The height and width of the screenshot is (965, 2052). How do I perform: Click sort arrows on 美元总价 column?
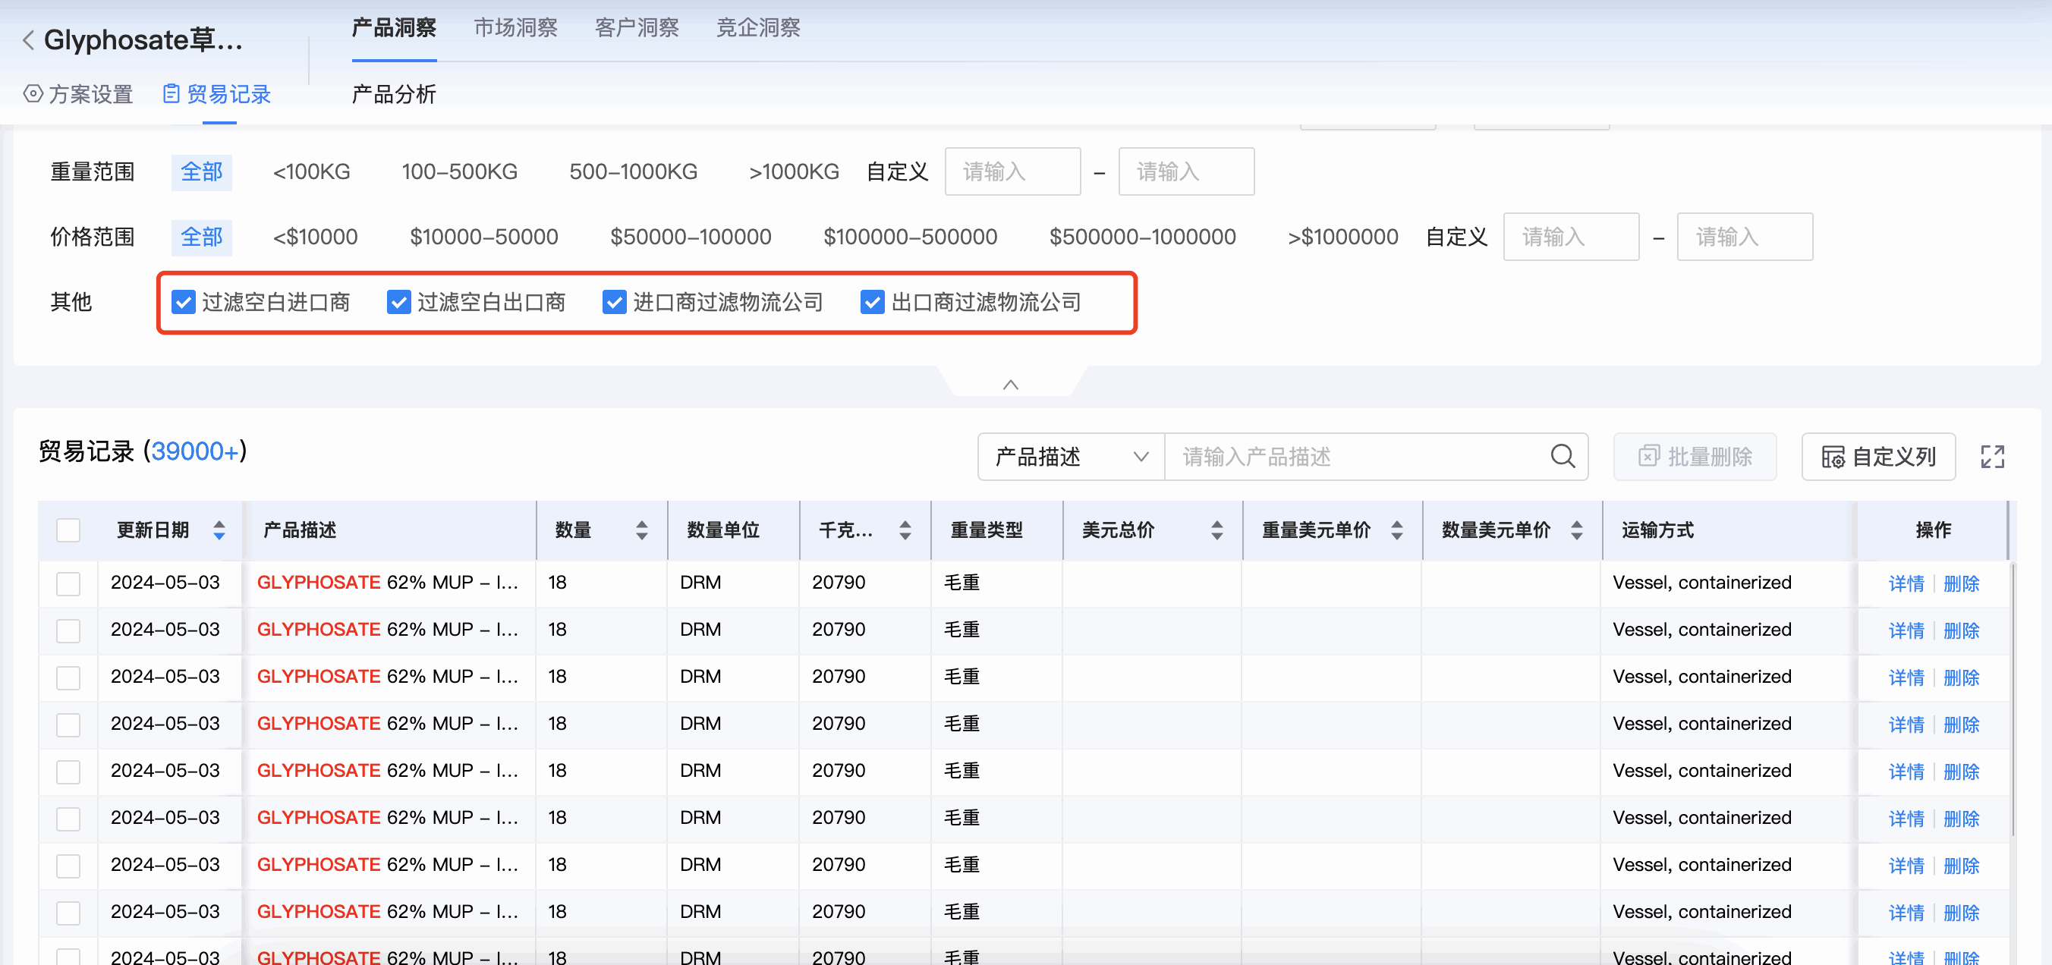[1216, 530]
